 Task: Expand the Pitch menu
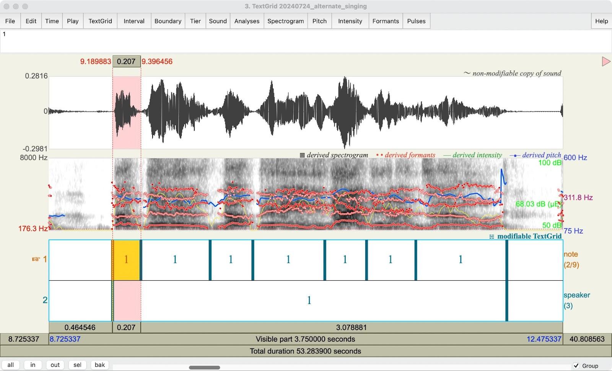coord(319,21)
